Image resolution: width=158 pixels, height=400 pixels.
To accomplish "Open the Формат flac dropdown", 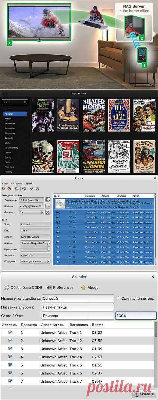I will click(32, 212).
